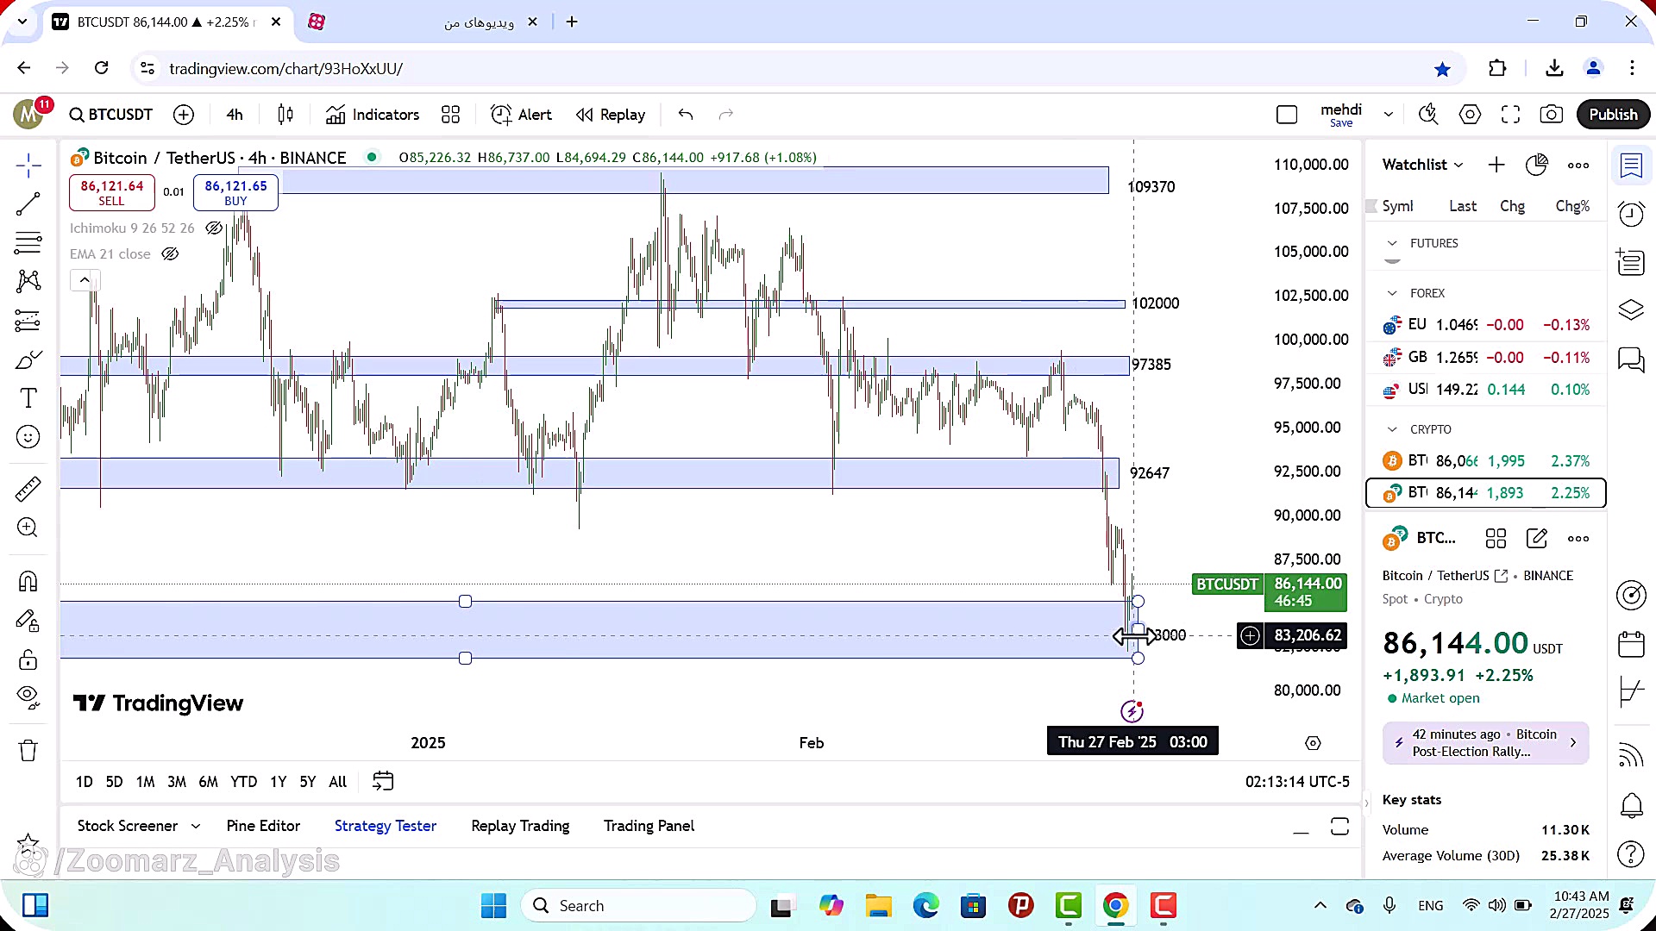
Task: Open the layout setup square icon
Action: tap(1287, 115)
